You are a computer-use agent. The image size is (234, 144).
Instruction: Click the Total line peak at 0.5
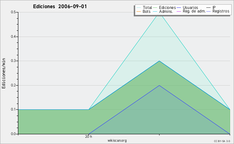(160, 12)
